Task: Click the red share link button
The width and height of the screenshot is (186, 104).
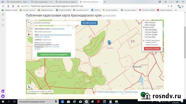Action: click(152, 49)
